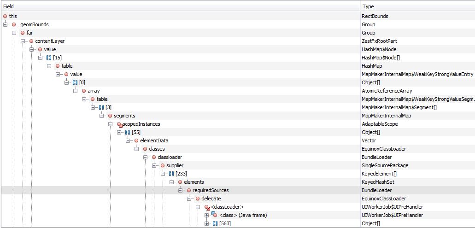The image size is (475, 228).
Task: Collapse the requiredSources node
Action: (x=180, y=190)
